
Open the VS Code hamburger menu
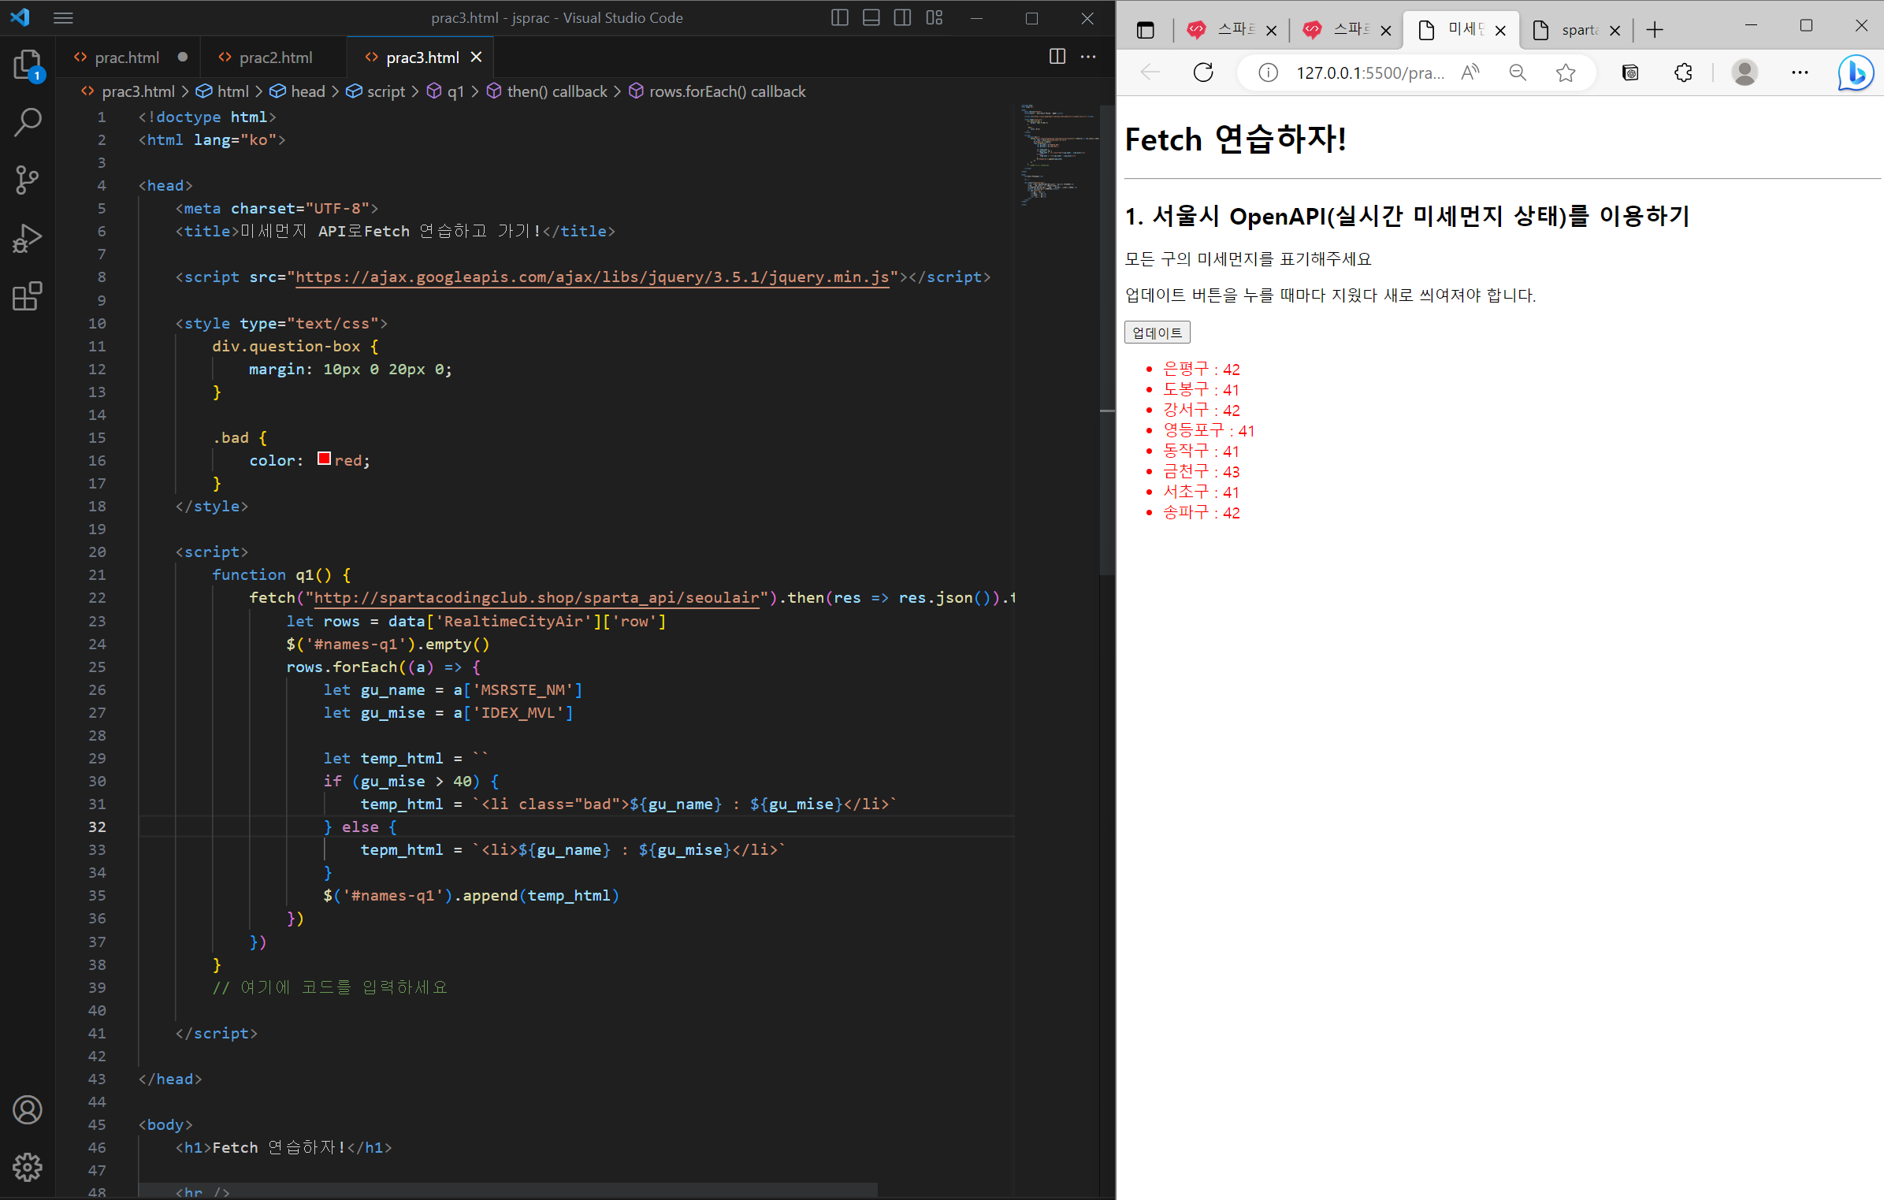[63, 17]
